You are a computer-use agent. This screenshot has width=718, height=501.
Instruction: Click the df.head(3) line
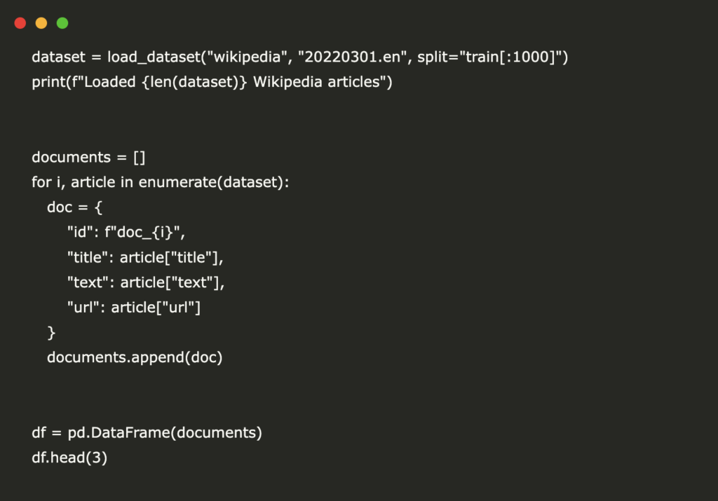(x=69, y=458)
